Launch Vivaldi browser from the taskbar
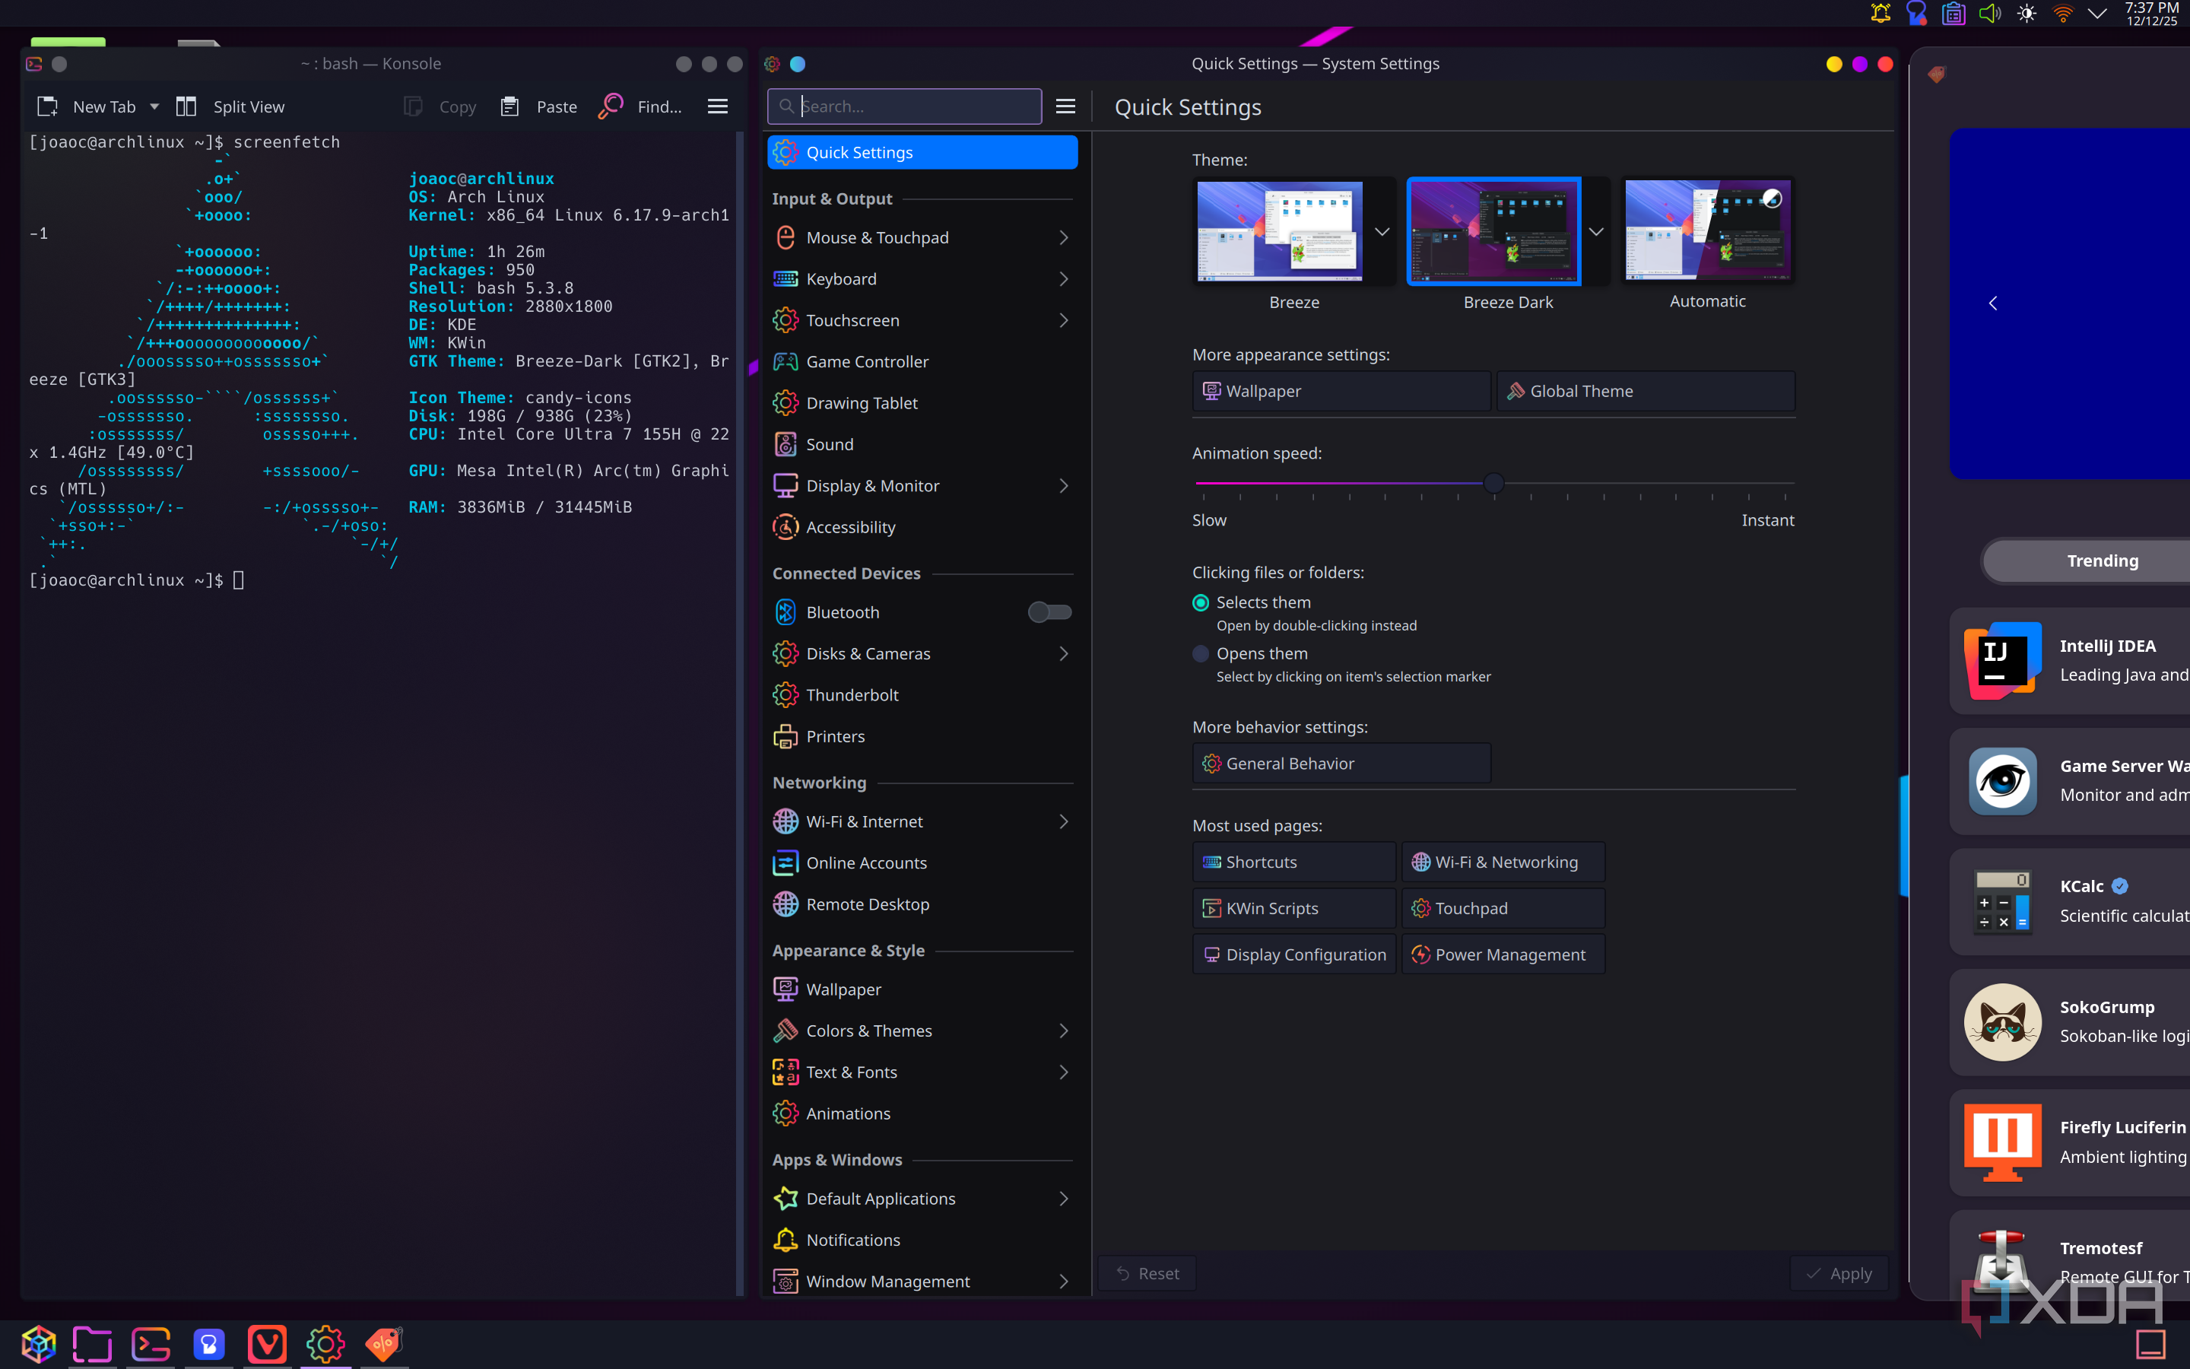 click(x=267, y=1344)
